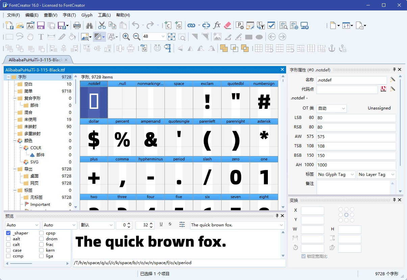Open the 查看(V) menu
Viewport: 407px width, 280px height.
(51, 15)
